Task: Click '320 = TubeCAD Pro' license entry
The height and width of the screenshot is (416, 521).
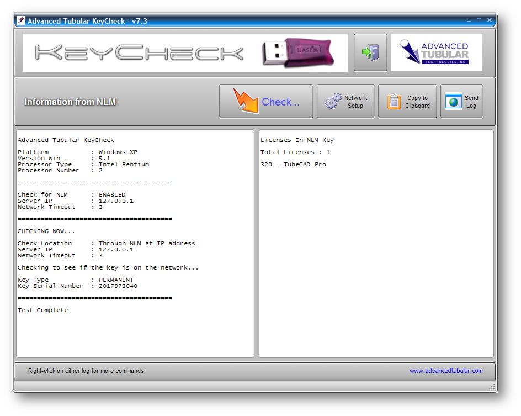Action: tap(293, 164)
